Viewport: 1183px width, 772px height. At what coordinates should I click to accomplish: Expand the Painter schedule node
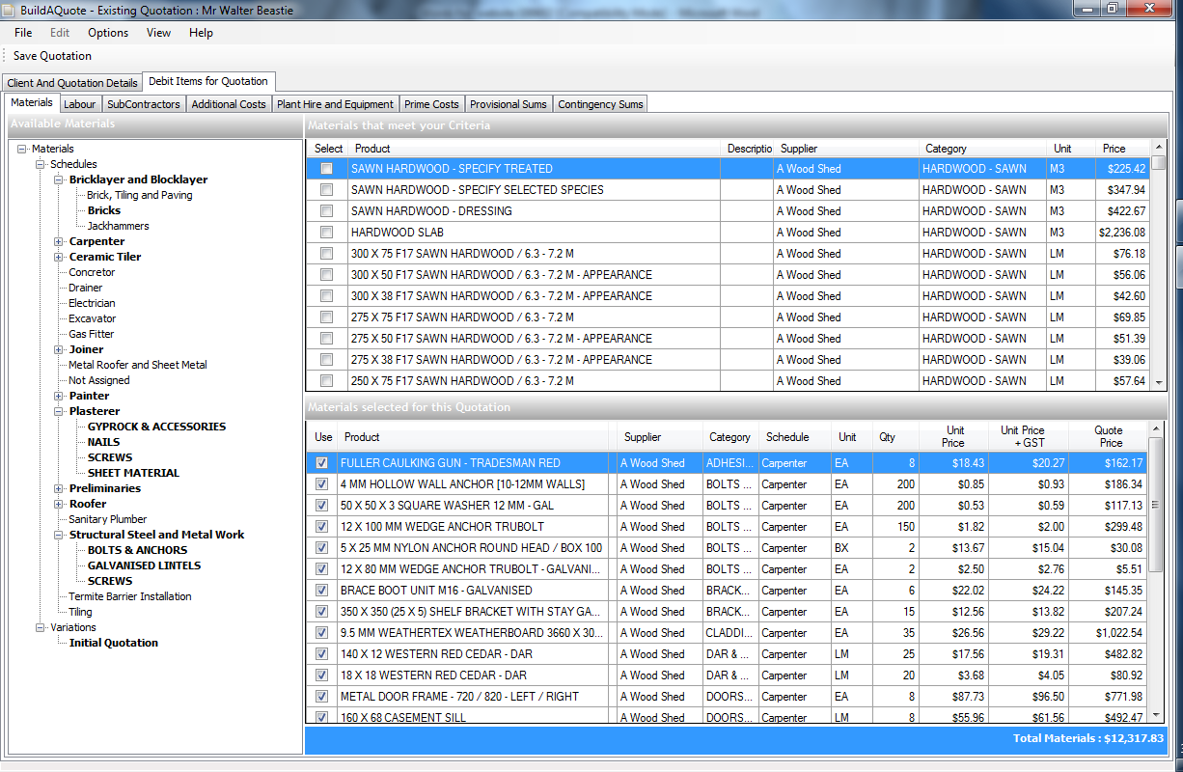pos(59,396)
